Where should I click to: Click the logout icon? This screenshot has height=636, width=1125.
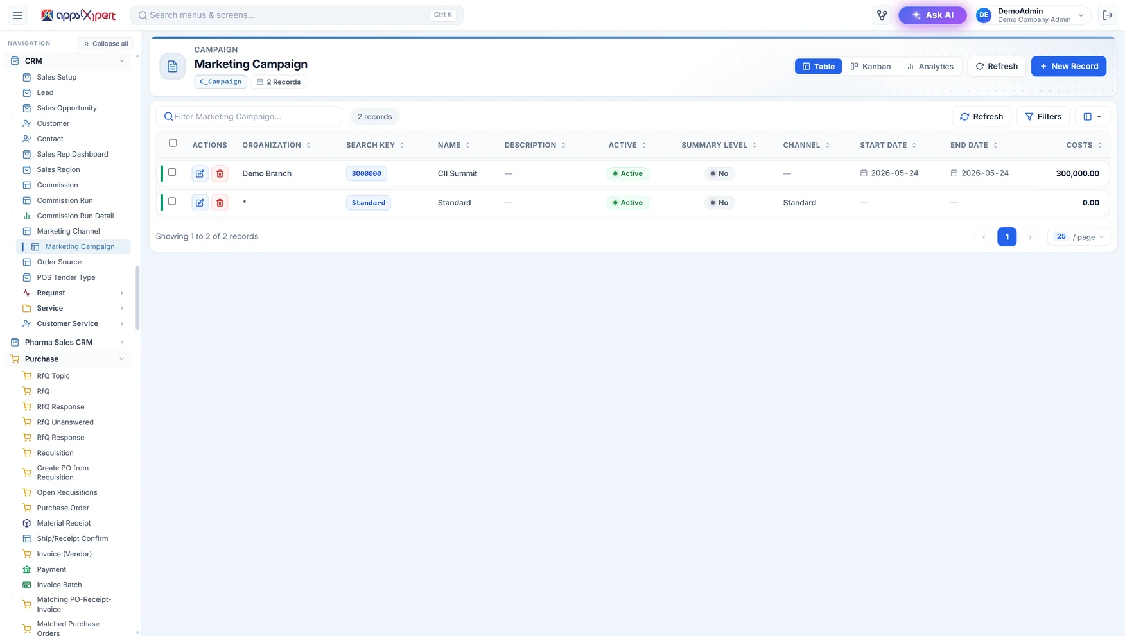pyautogui.click(x=1107, y=15)
